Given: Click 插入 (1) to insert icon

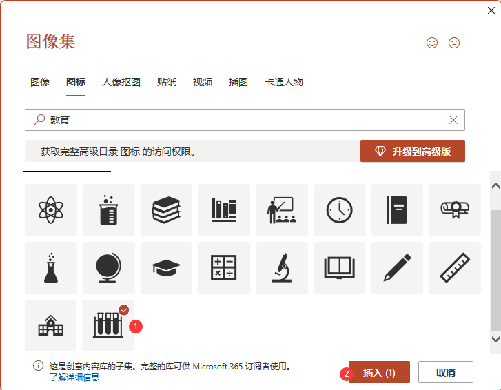Looking at the screenshot, I should click(x=379, y=372).
